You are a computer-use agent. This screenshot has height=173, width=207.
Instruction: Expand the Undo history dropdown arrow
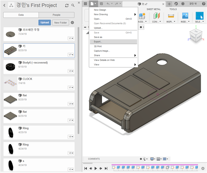pos(112,4)
